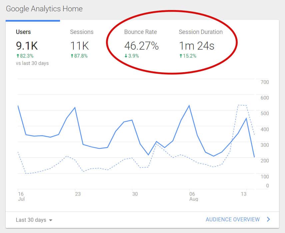Click the Bounce Rate 3.9% decrease arrow
285x233 pixels.
coord(126,56)
